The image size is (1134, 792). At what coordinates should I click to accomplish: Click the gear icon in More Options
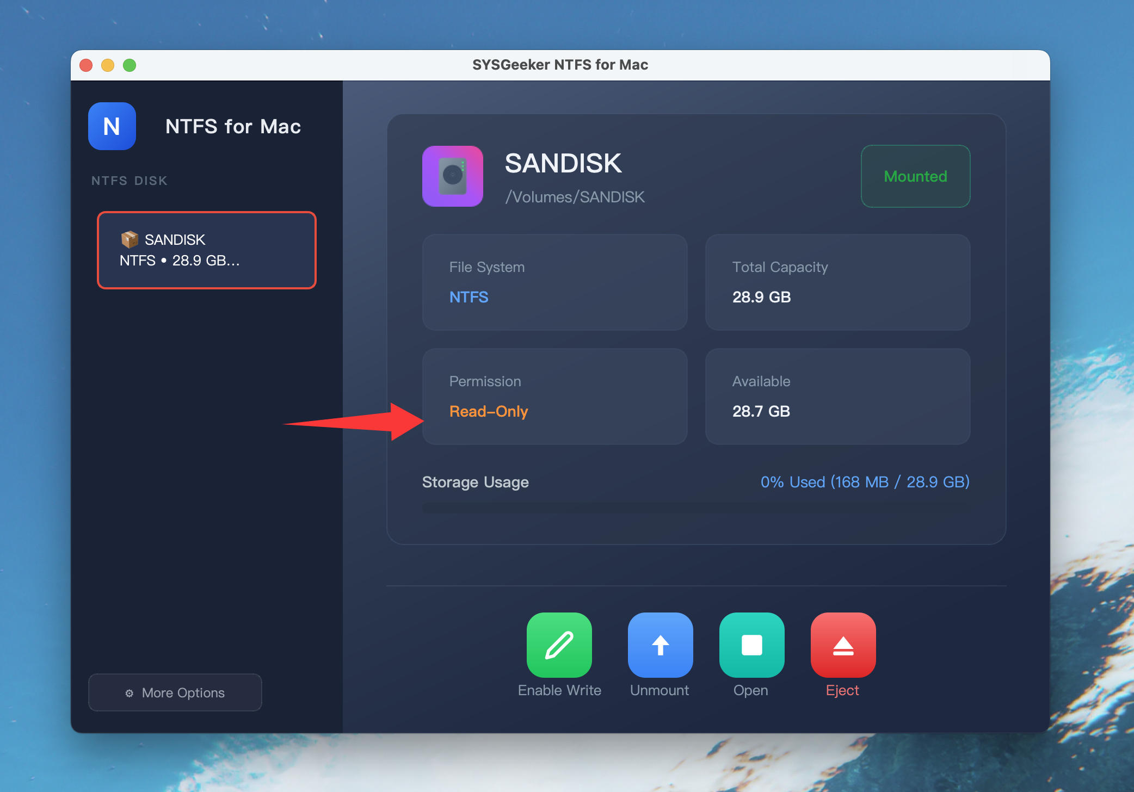[x=130, y=693]
